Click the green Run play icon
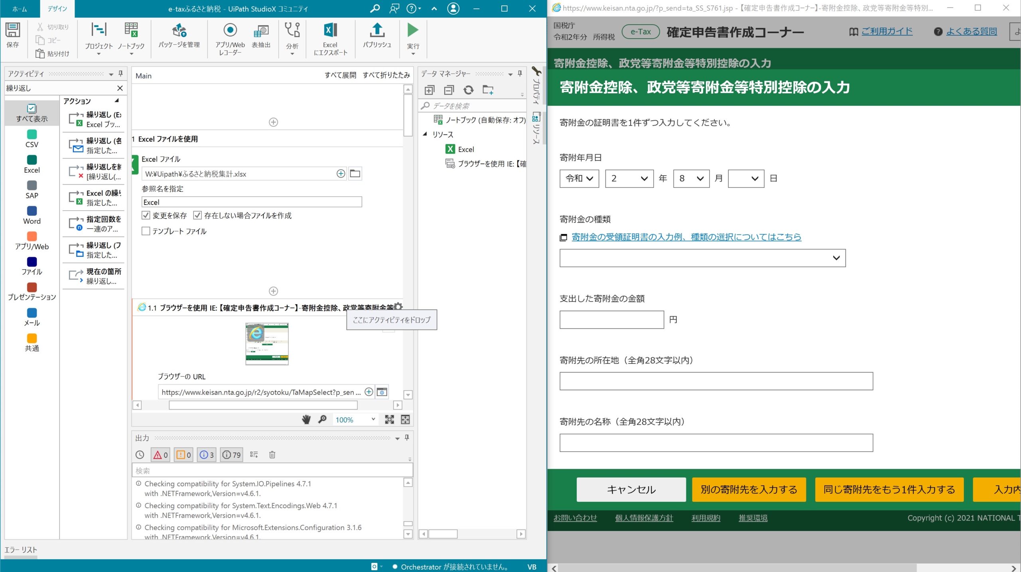This screenshot has height=572, width=1021. click(413, 30)
